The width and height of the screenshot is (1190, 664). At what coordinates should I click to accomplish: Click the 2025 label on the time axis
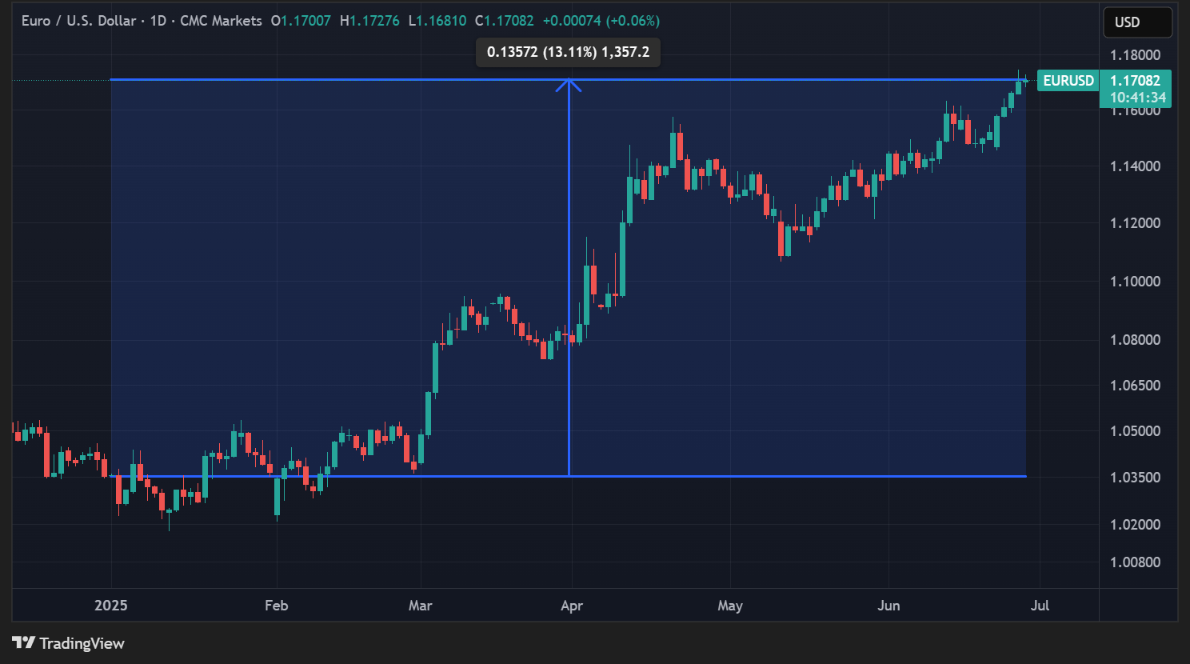[x=111, y=606]
